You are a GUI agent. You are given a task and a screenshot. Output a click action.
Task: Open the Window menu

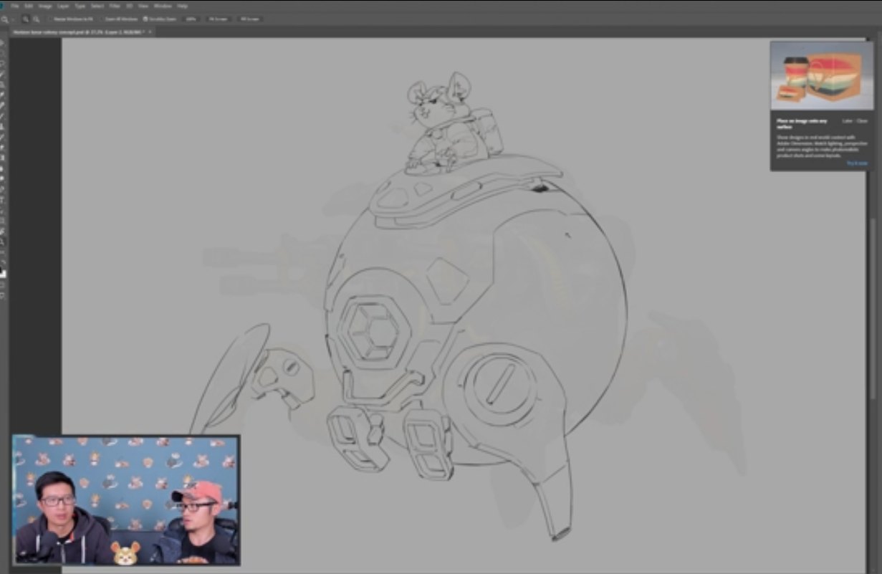(x=163, y=6)
